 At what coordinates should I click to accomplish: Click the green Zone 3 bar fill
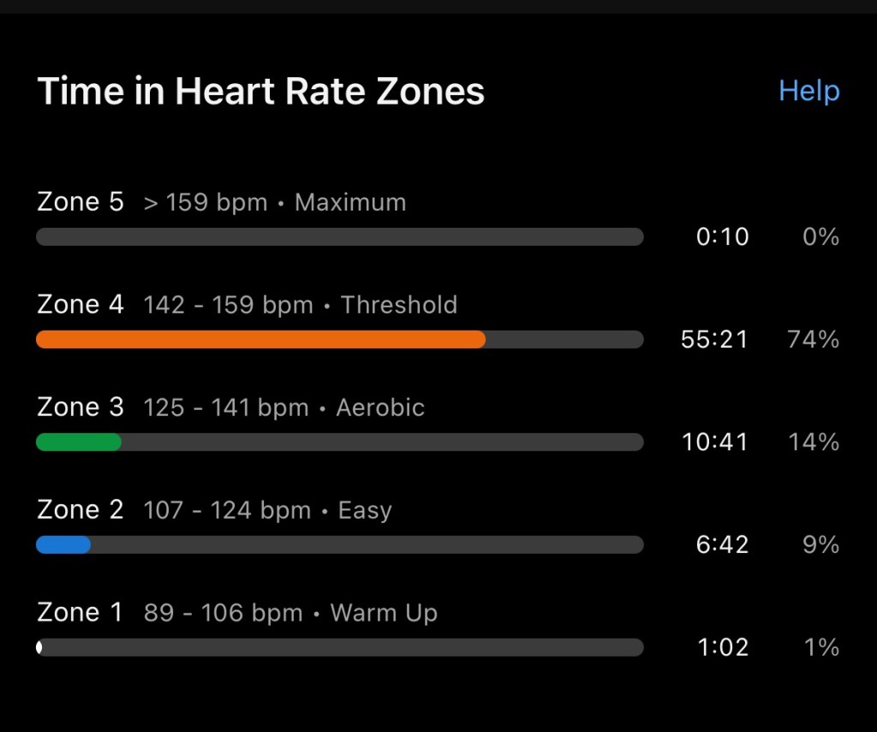78,442
